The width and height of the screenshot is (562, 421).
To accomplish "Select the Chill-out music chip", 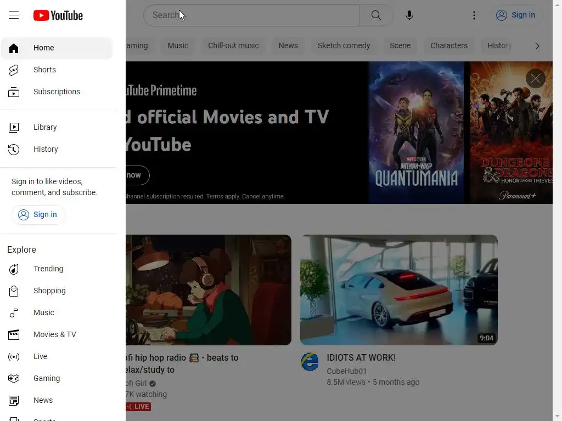I will pos(233,46).
